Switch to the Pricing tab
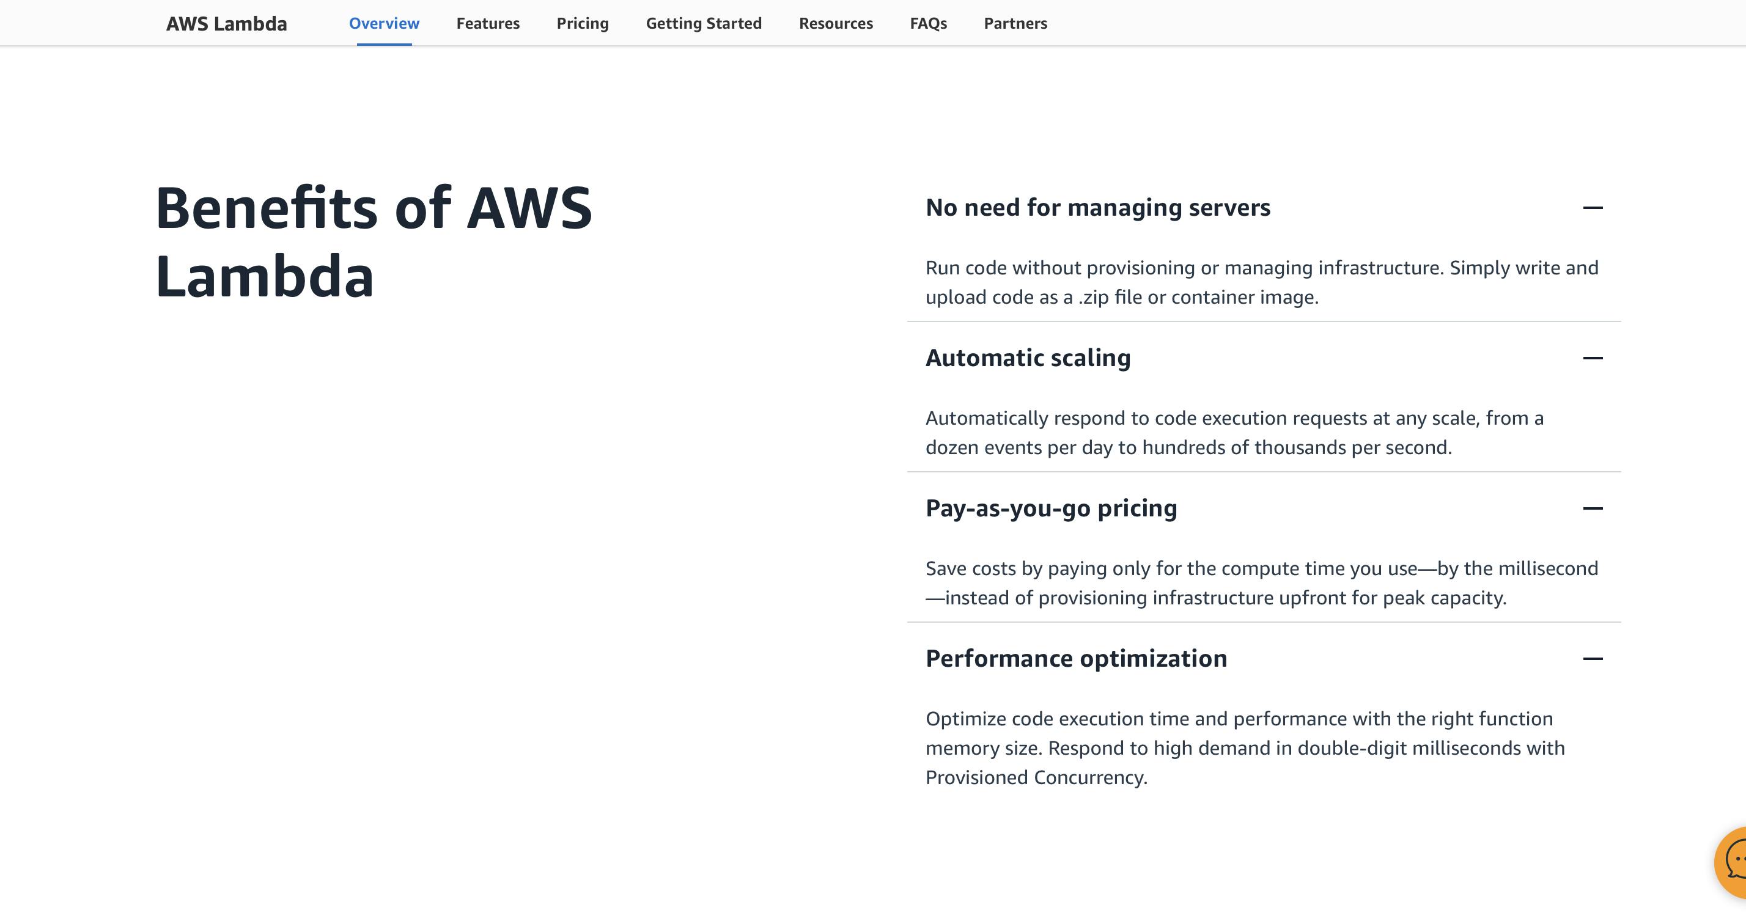 [x=582, y=23]
